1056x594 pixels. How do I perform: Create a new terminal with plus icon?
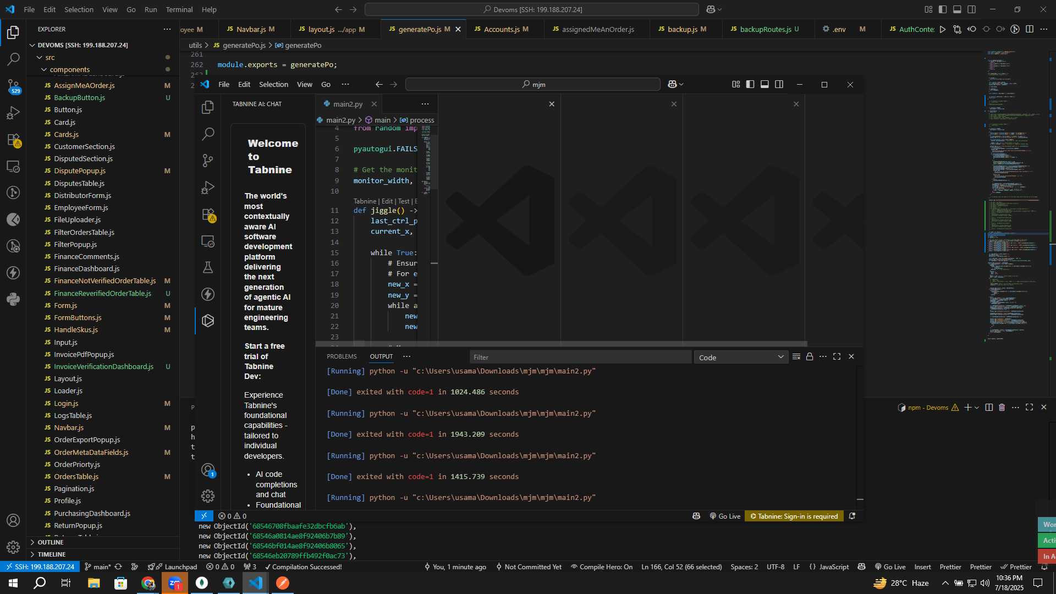click(967, 408)
